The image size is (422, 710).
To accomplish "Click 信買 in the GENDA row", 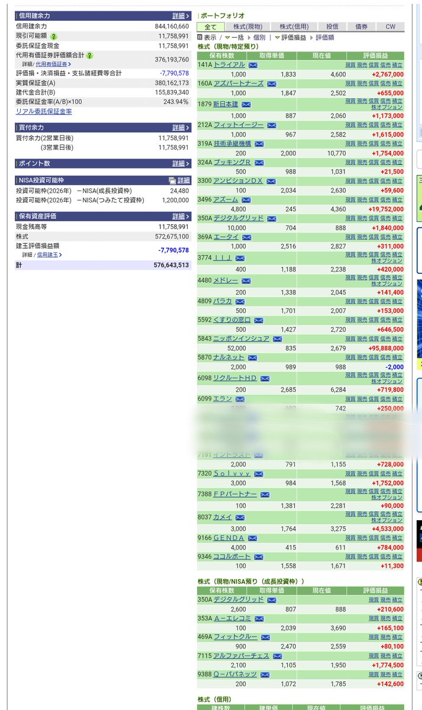I will tap(373, 538).
